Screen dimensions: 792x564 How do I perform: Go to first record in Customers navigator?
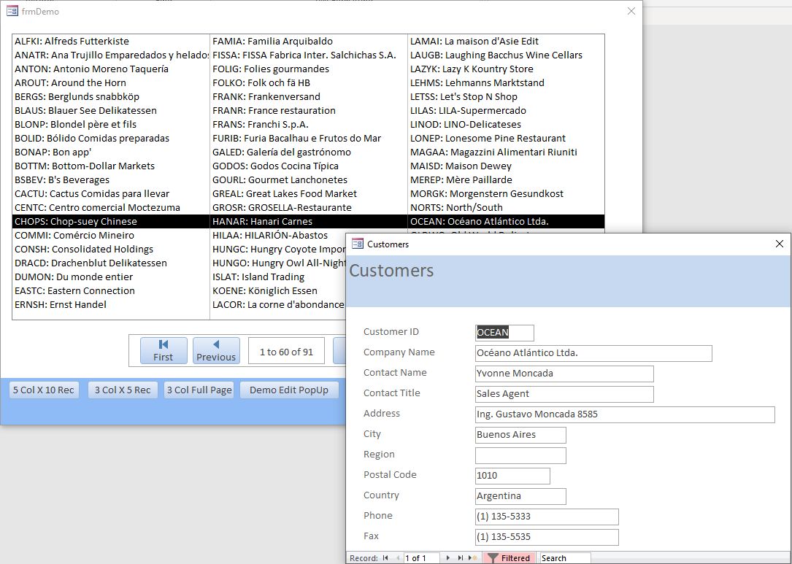[385, 558]
